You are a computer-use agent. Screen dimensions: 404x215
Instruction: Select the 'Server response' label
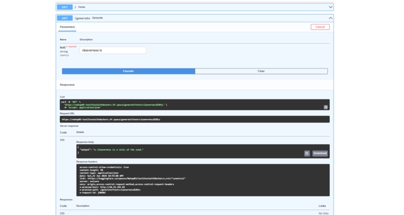click(x=69, y=126)
